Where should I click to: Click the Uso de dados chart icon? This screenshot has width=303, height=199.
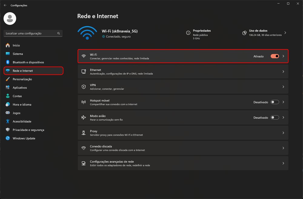click(244, 32)
